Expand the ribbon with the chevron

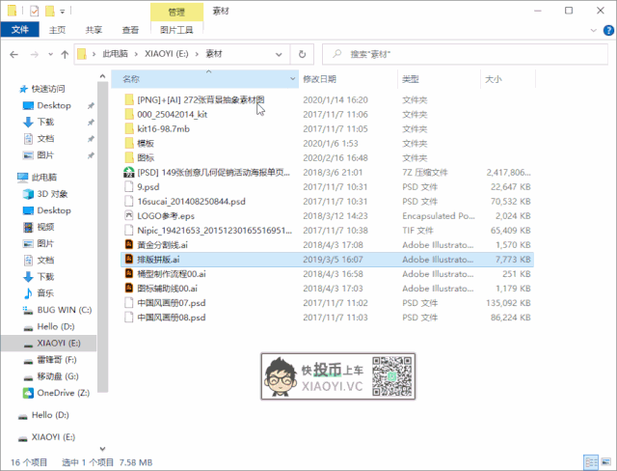(594, 30)
